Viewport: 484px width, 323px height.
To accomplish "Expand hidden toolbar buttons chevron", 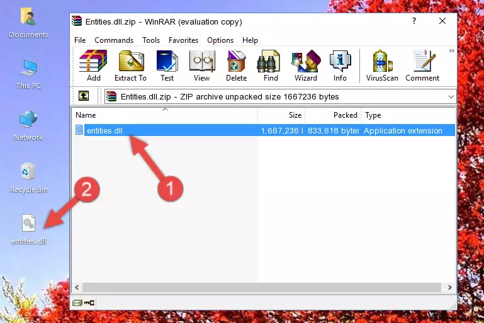I will click(x=451, y=50).
